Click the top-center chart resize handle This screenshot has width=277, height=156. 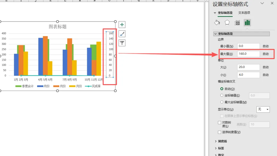tap(57, 22)
